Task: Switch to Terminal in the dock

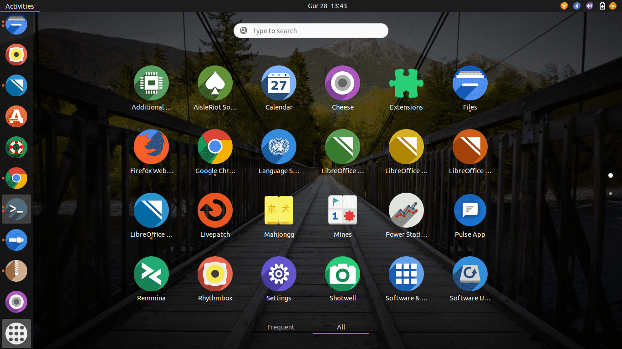Action: tap(16, 209)
